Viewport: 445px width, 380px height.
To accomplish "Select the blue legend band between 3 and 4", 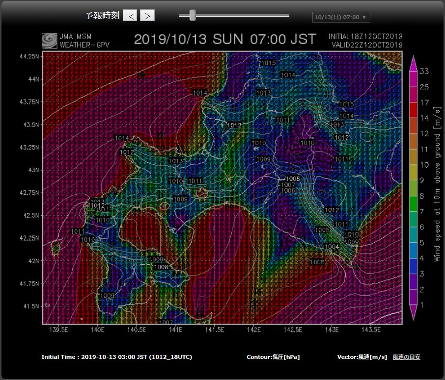I will coord(413,266).
